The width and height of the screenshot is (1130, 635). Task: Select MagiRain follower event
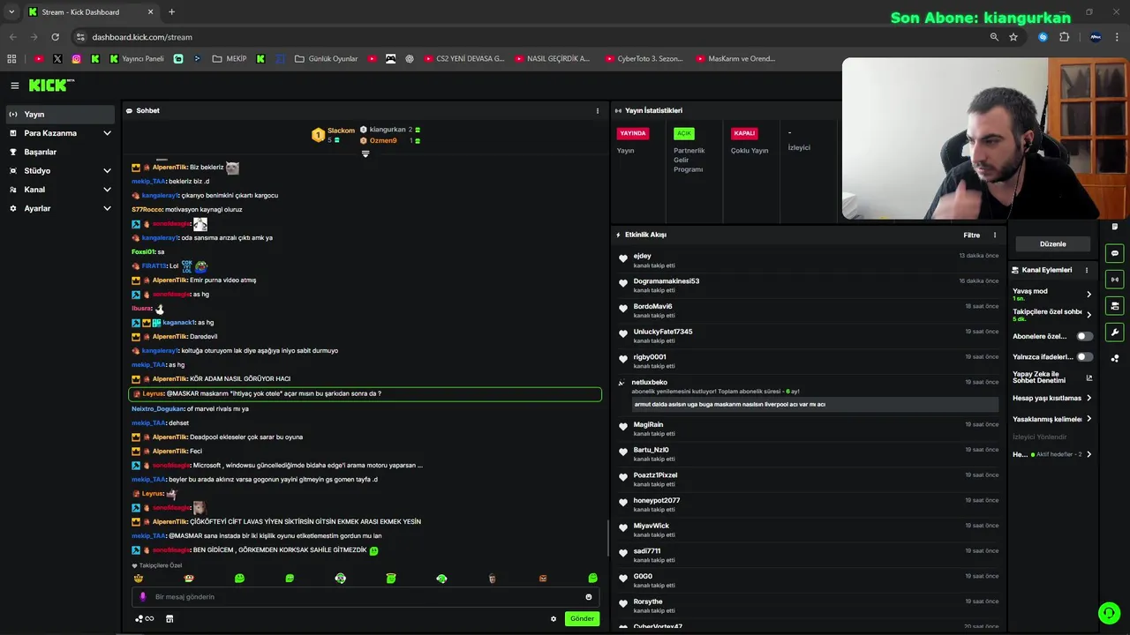(x=808, y=429)
